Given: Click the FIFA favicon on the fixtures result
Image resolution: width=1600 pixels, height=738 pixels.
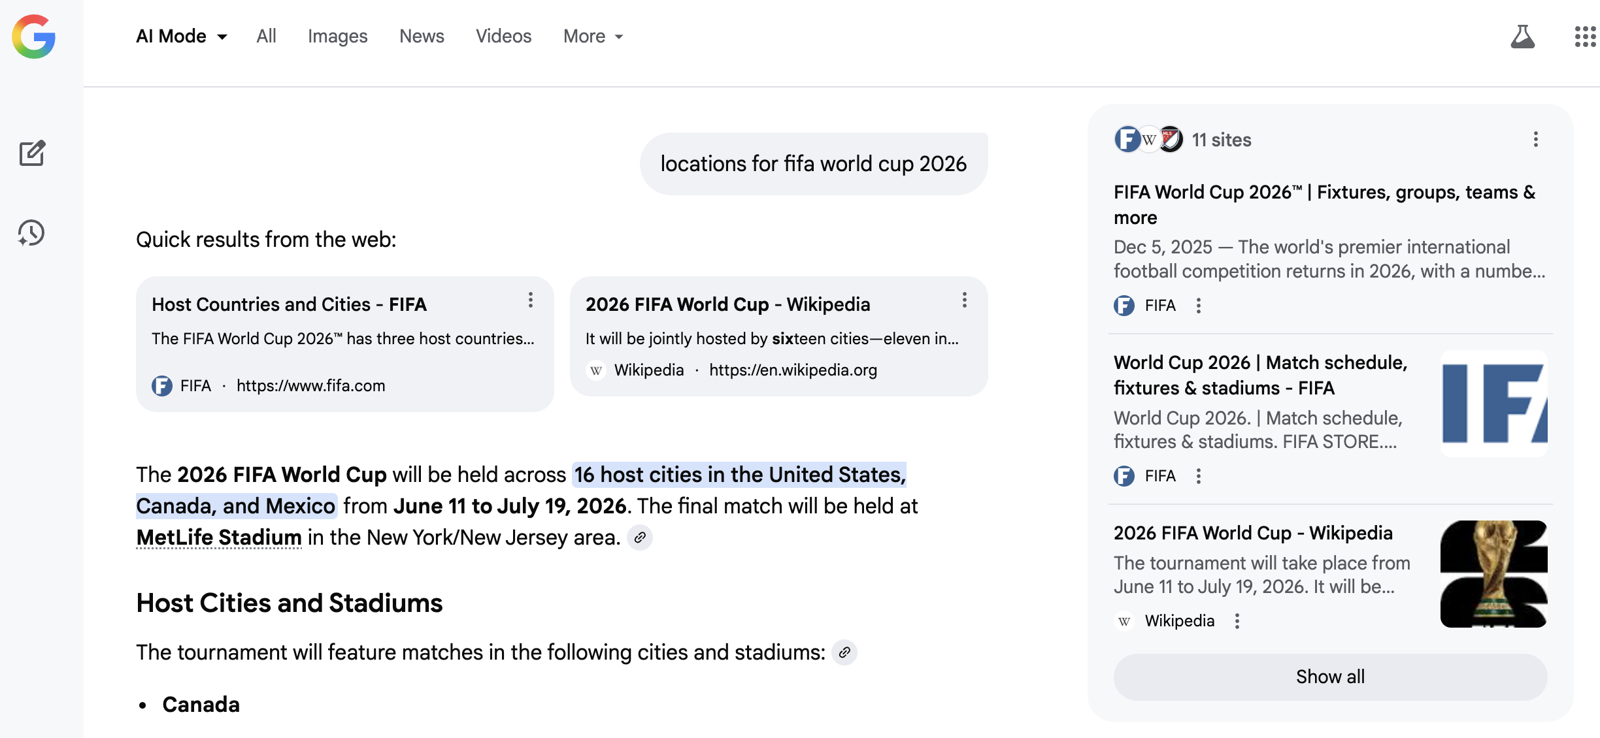Looking at the screenshot, I should (x=1124, y=305).
